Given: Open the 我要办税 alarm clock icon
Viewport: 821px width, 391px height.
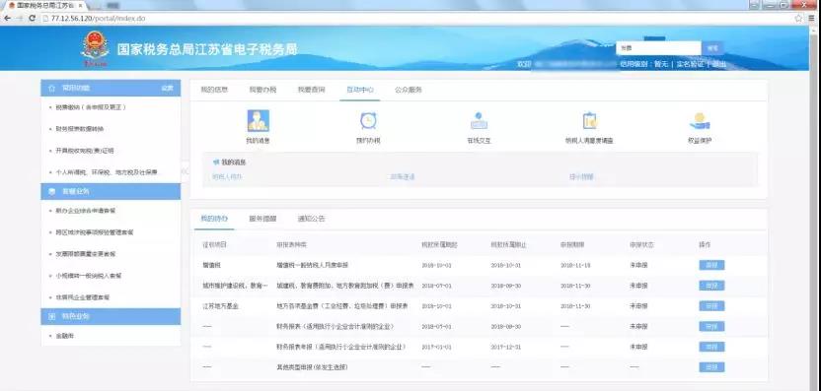Looking at the screenshot, I should 368,121.
